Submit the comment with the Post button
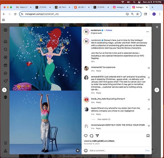164x158 pixels. (147, 150)
